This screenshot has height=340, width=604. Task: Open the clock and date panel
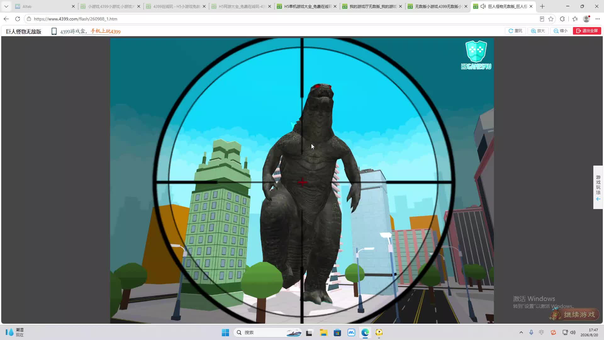coord(589,332)
